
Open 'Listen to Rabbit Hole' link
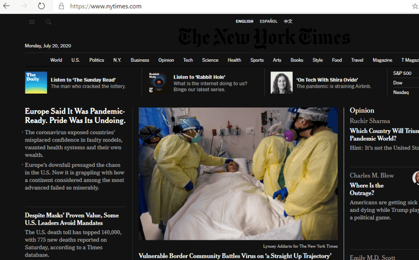click(x=199, y=77)
